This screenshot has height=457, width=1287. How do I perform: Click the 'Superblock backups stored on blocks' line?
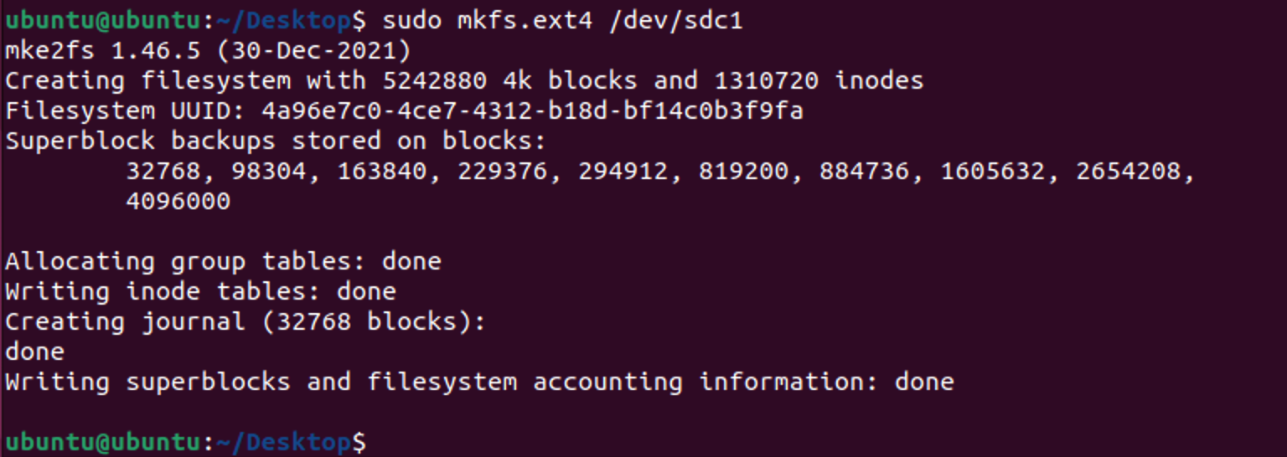click(x=276, y=141)
